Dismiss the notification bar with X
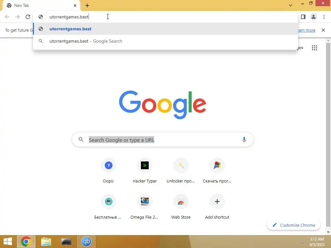 tap(323, 30)
